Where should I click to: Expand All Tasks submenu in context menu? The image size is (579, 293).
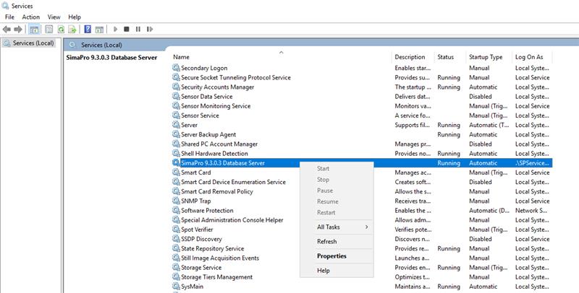pyautogui.click(x=337, y=227)
